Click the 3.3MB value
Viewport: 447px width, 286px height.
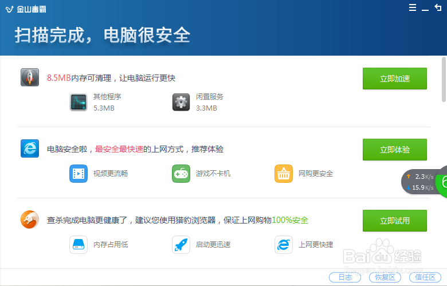coord(206,108)
